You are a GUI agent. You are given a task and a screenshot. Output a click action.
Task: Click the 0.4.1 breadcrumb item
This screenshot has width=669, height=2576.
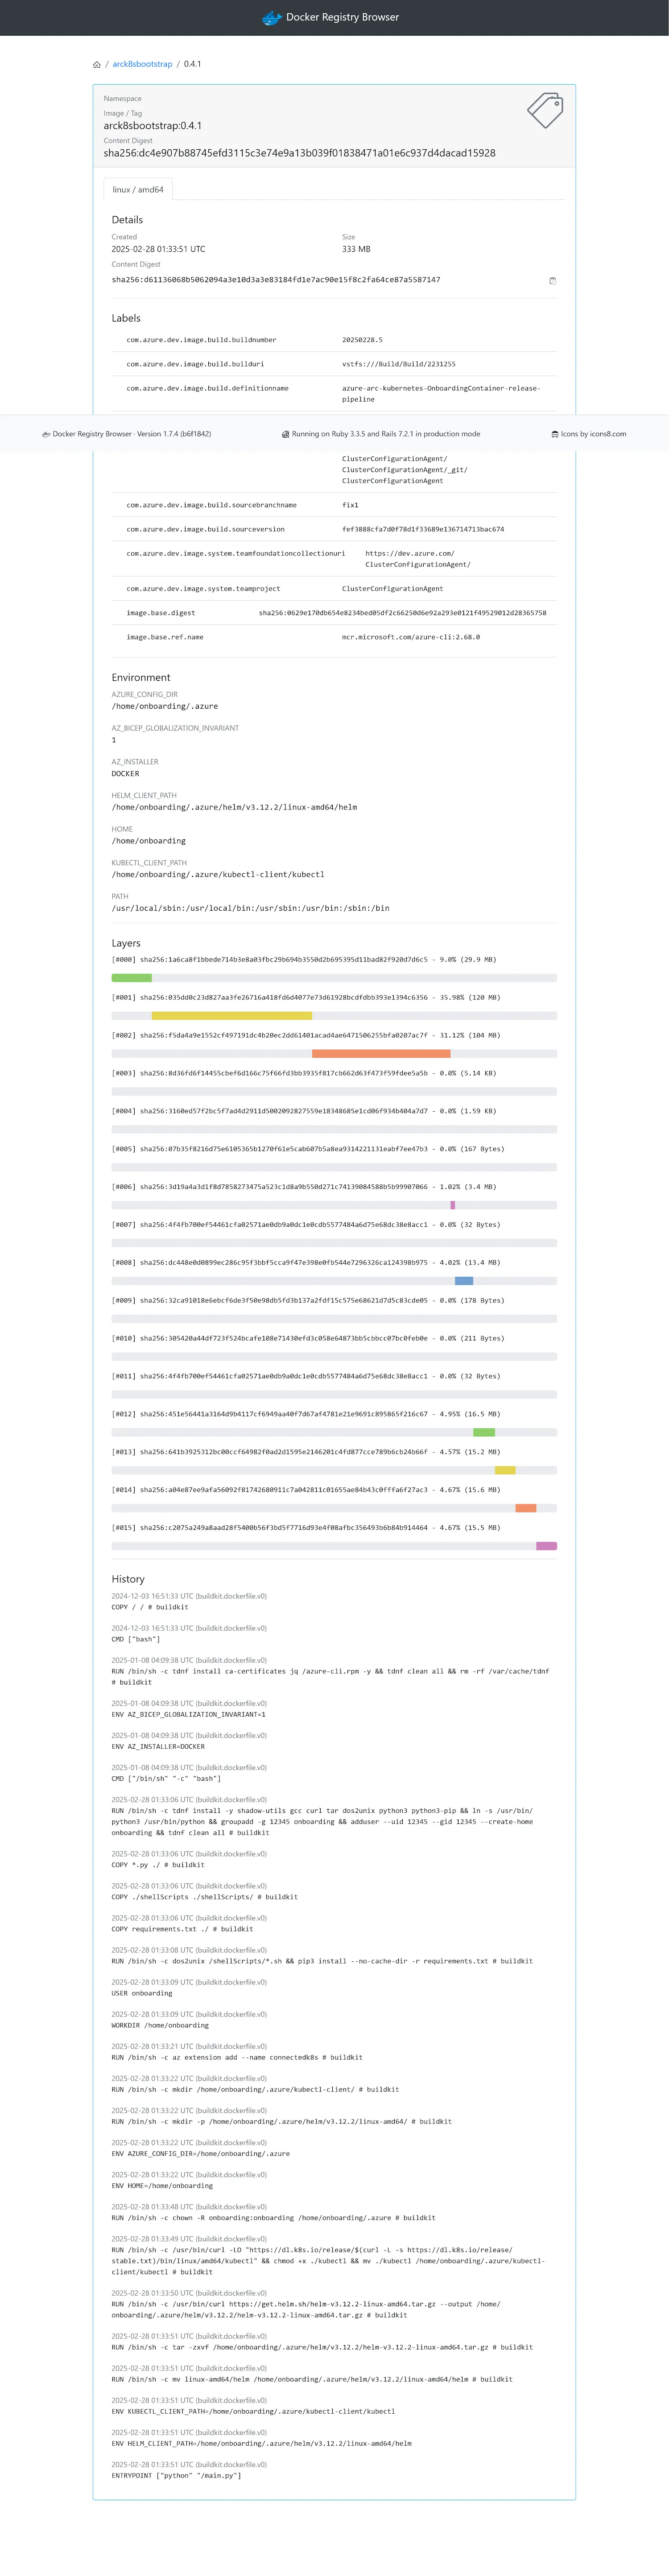(192, 64)
